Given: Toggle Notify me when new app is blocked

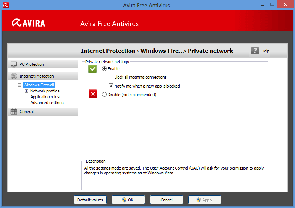Looking at the screenshot, I should pyautogui.click(x=111, y=86).
